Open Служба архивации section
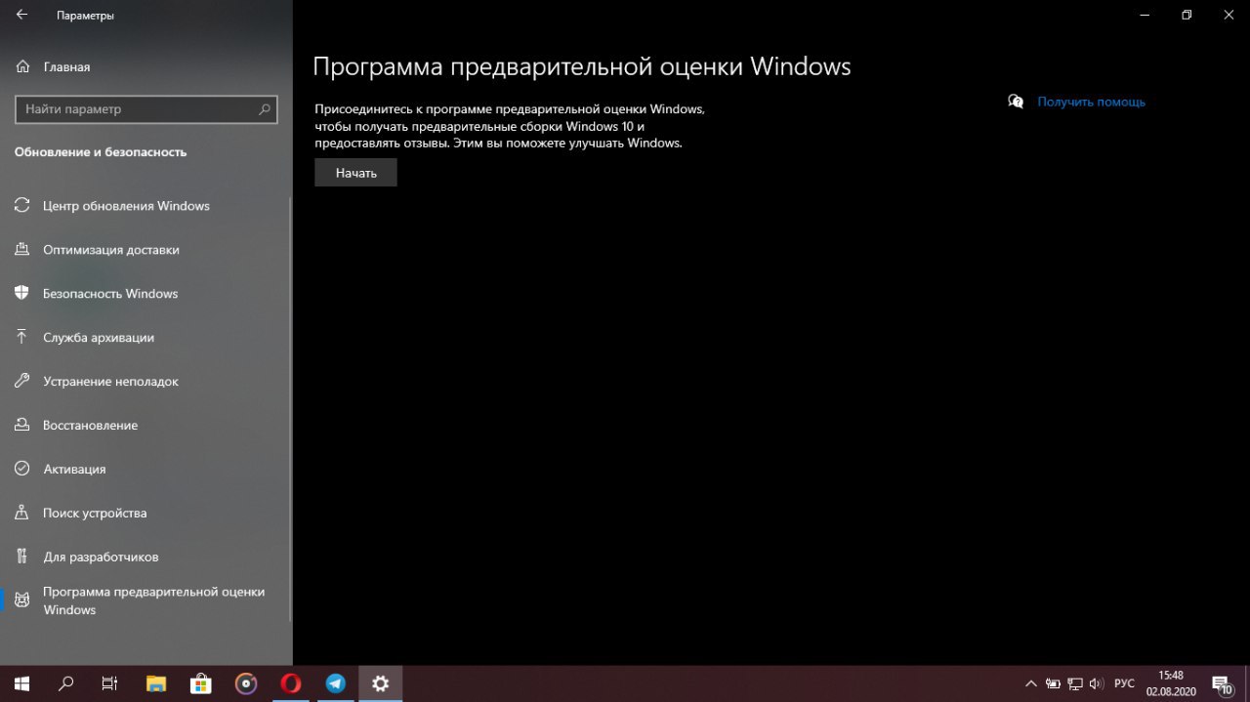Image resolution: width=1250 pixels, height=702 pixels. point(146,338)
